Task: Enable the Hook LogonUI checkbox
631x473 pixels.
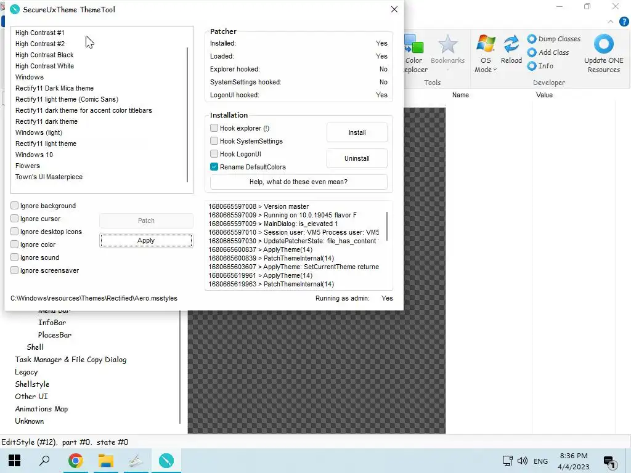Action: [x=214, y=153]
